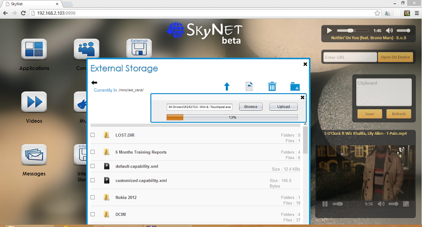Click the new folder icon
Image resolution: width=422 pixels, height=227 pixels.
[295, 86]
